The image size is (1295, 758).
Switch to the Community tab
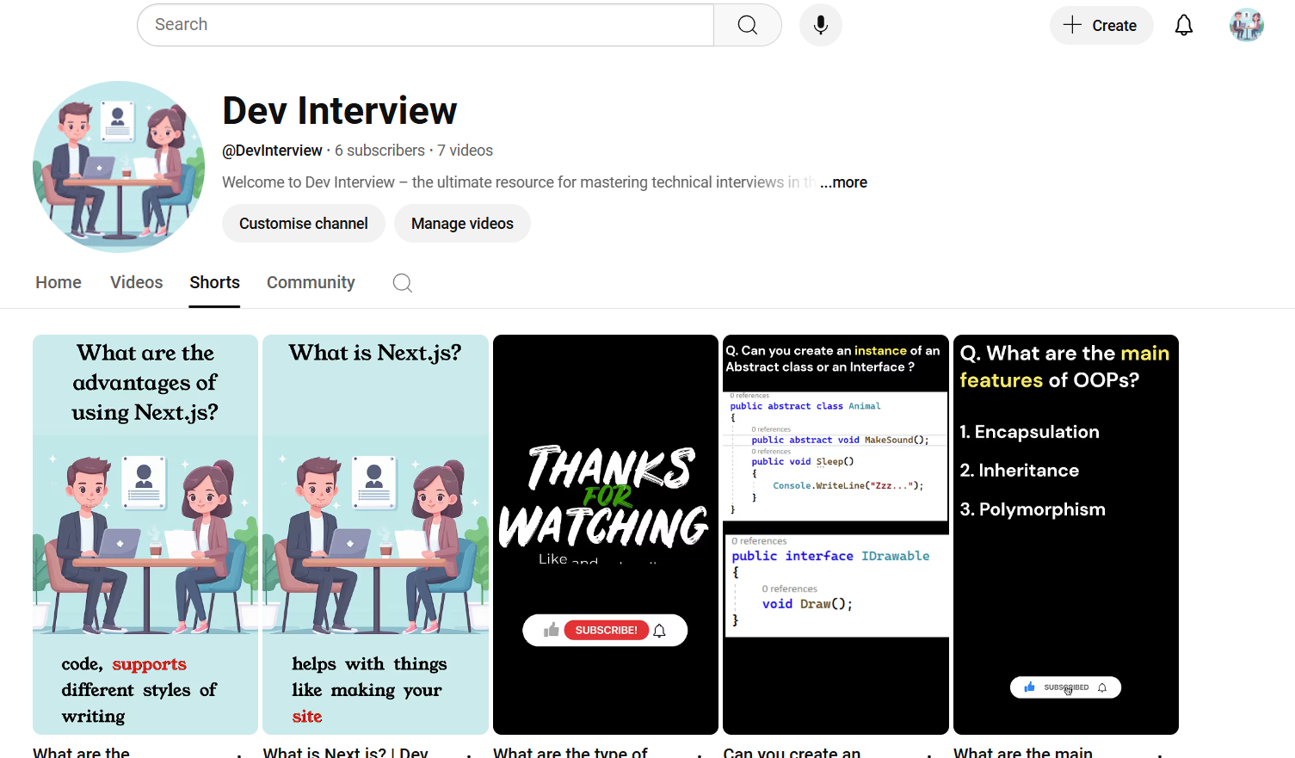(310, 282)
